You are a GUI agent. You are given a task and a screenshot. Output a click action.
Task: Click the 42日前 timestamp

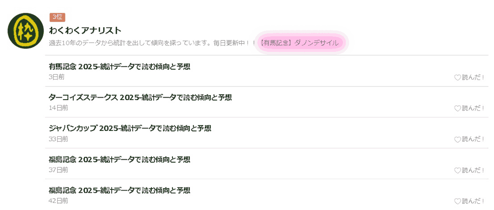pos(58,201)
